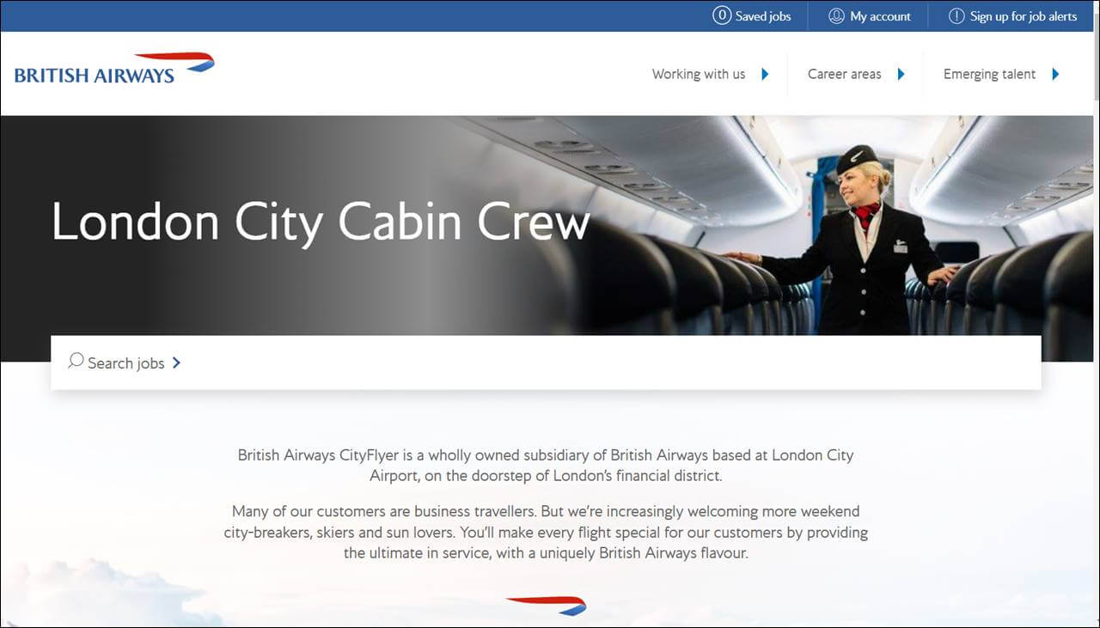Open the Working with us menu

click(x=699, y=74)
